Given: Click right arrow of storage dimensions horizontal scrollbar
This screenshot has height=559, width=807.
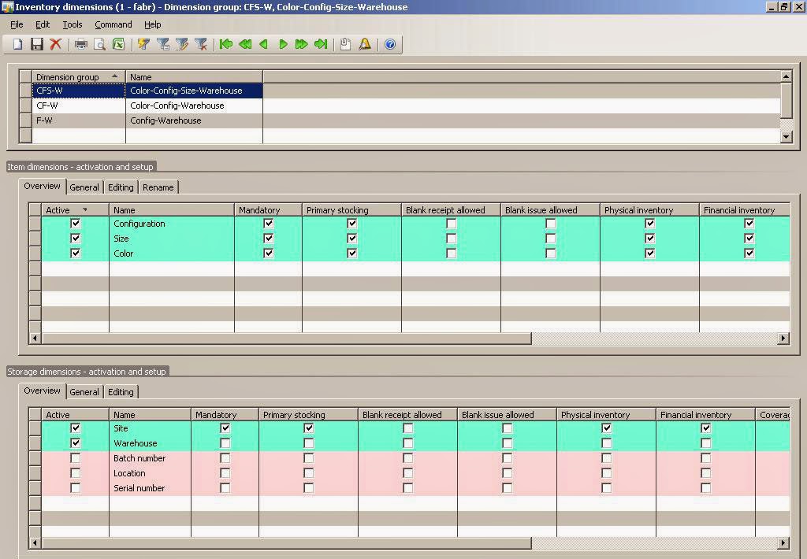Looking at the screenshot, I should pyautogui.click(x=783, y=542).
